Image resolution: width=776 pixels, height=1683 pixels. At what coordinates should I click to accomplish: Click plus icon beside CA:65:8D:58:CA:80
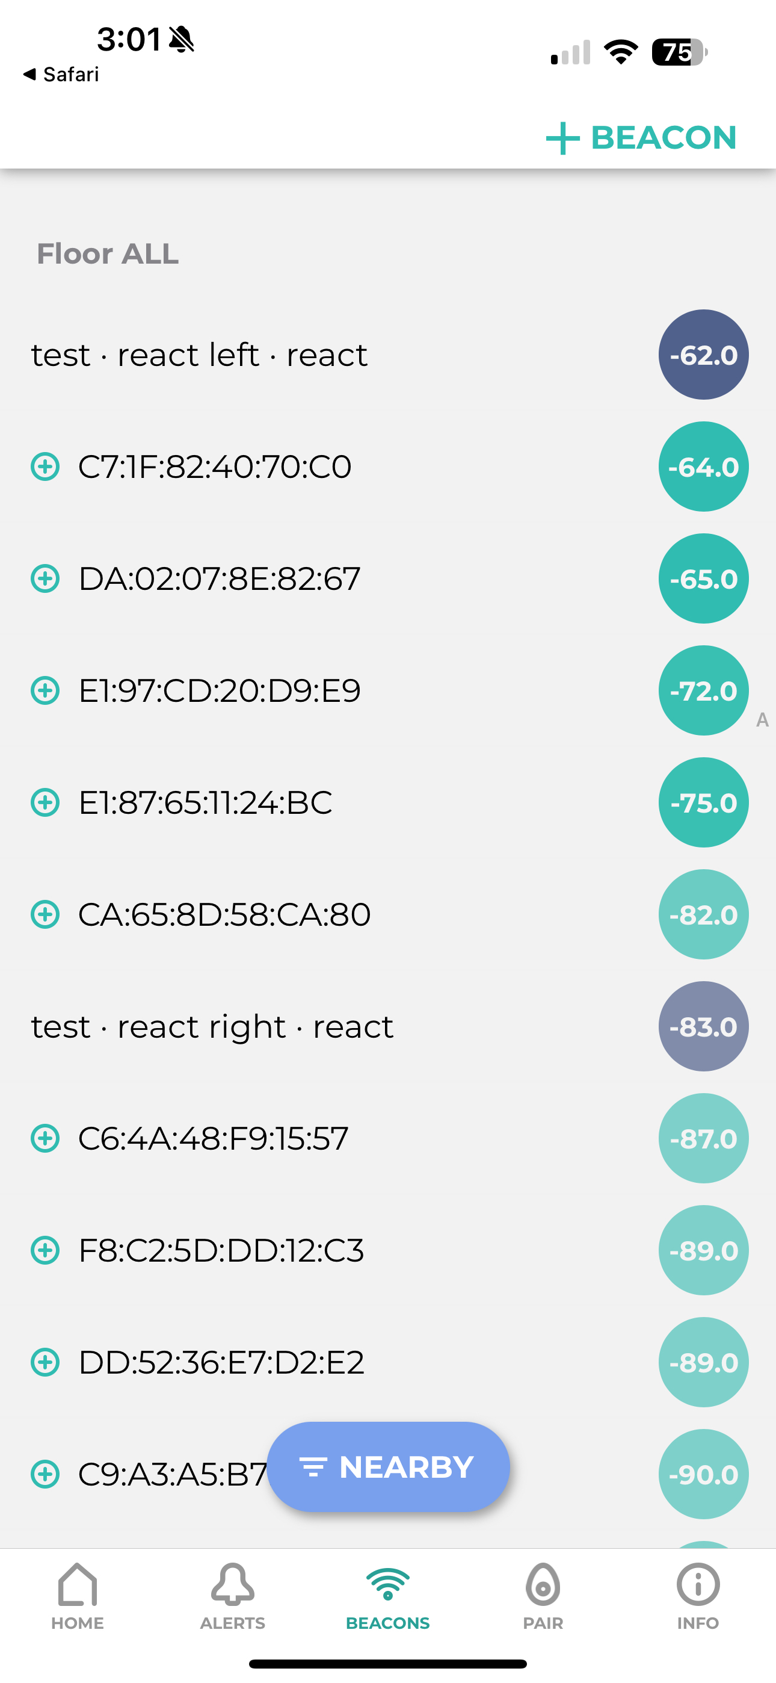45,915
